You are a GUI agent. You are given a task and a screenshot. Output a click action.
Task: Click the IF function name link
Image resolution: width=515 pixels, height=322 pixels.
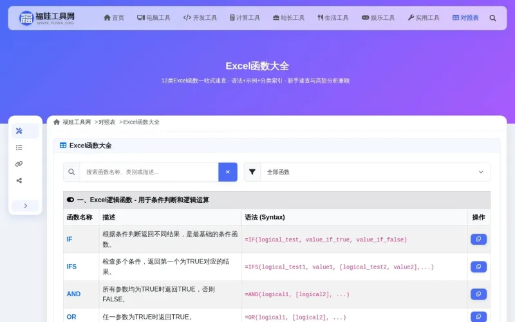(70, 239)
